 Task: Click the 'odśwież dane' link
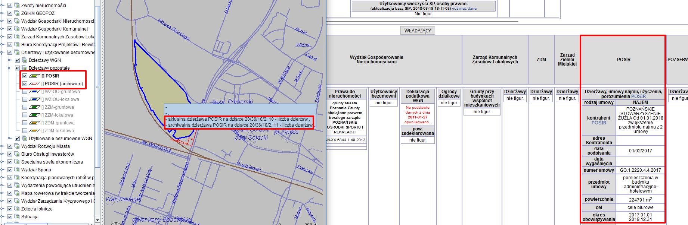[x=464, y=9]
